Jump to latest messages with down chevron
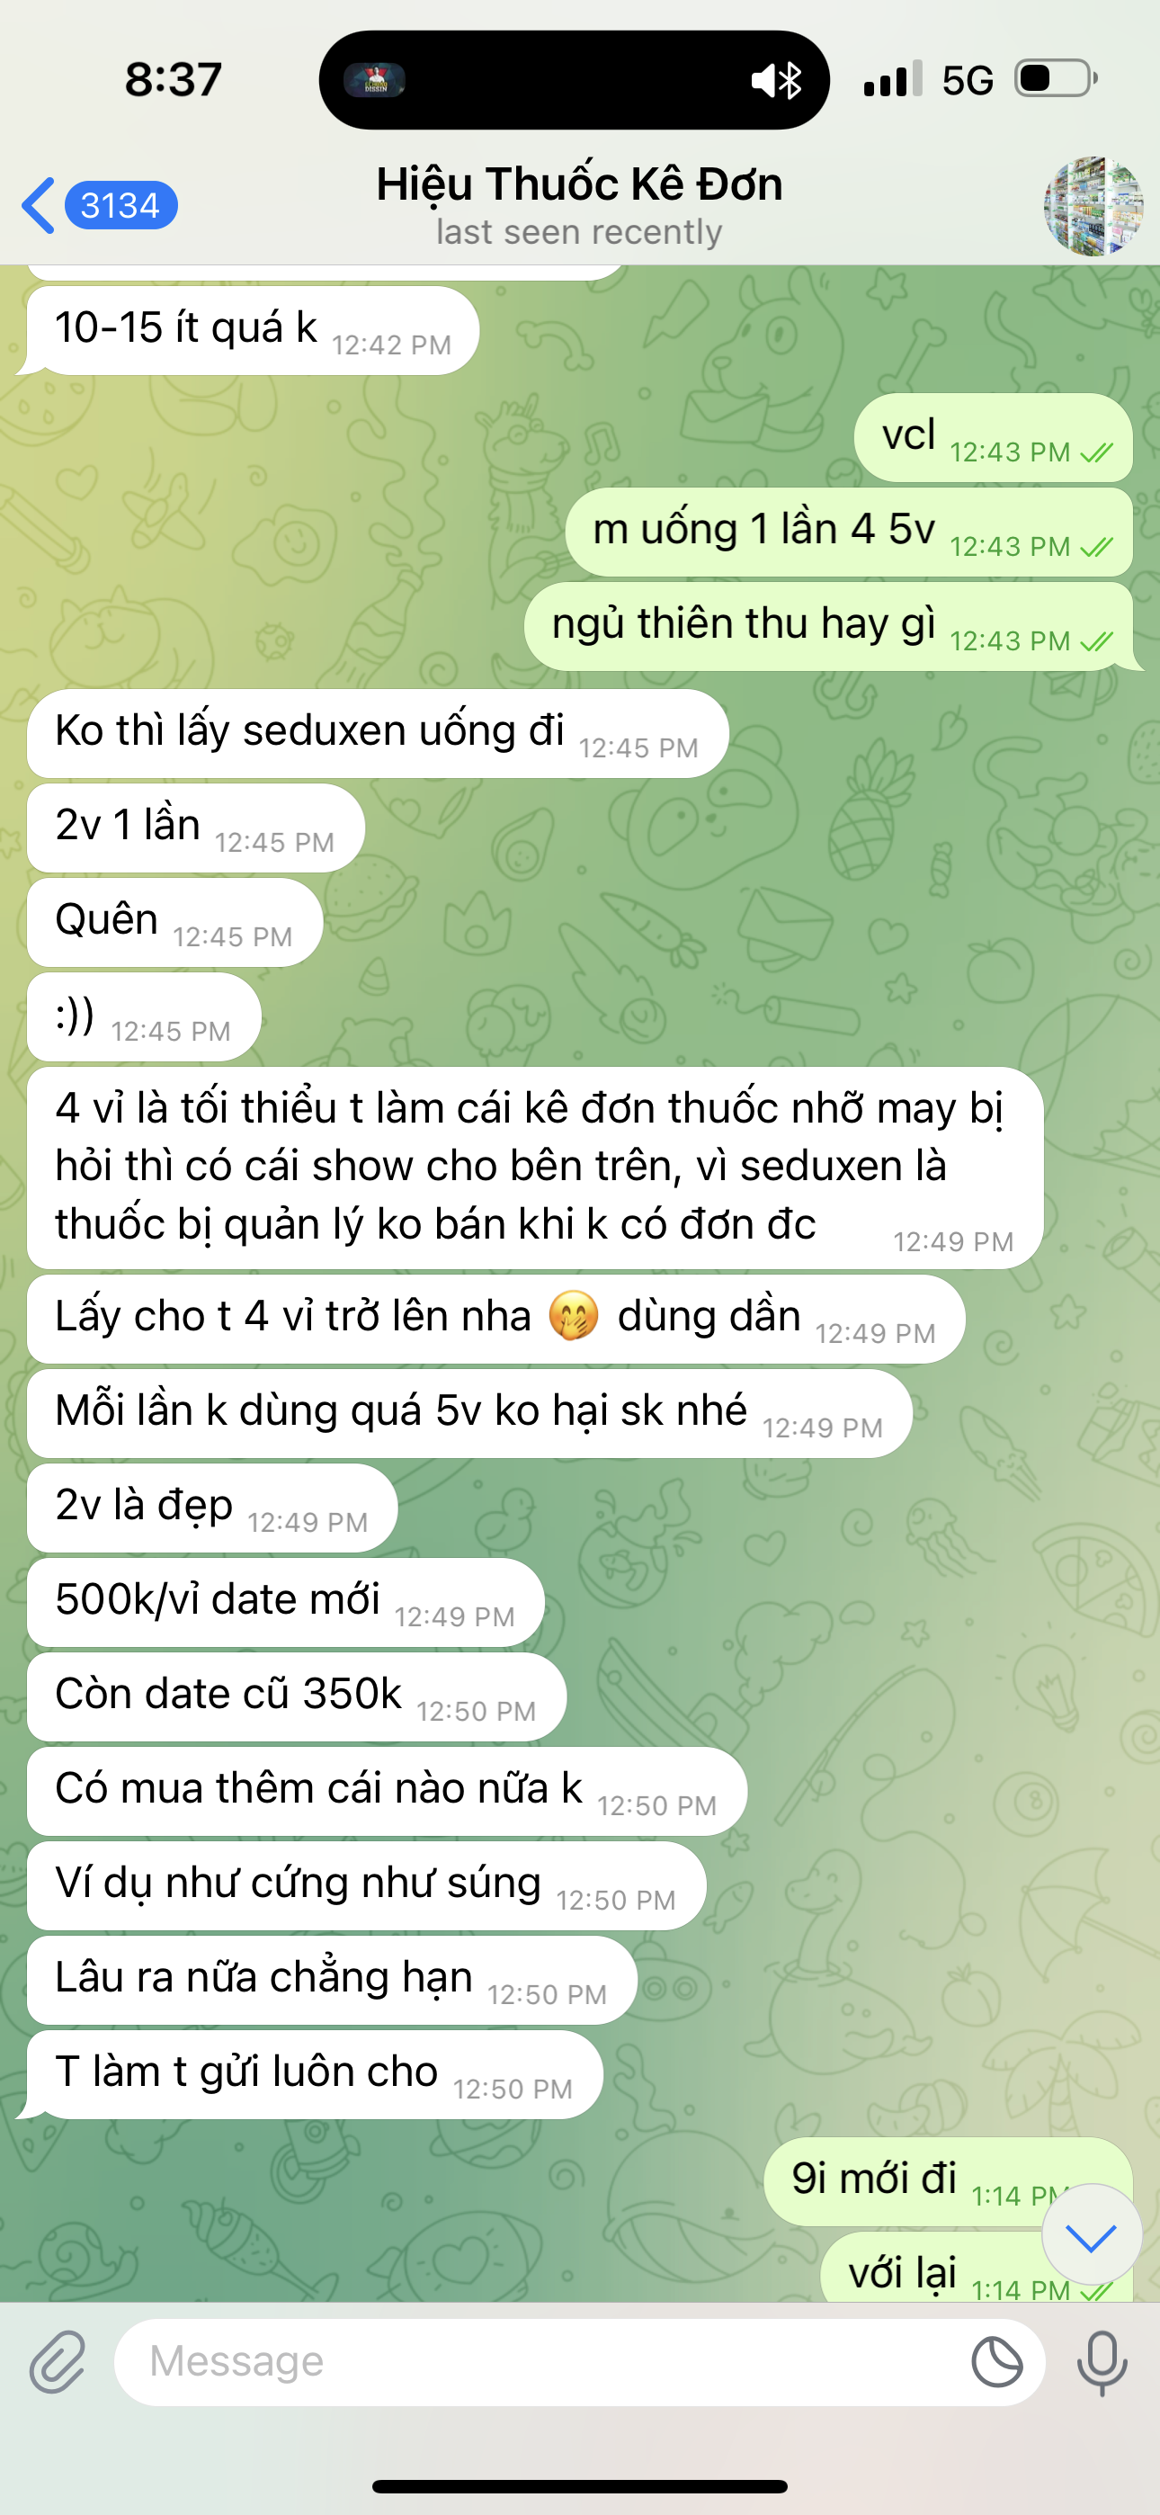Image resolution: width=1160 pixels, height=2515 pixels. pyautogui.click(x=1091, y=2234)
